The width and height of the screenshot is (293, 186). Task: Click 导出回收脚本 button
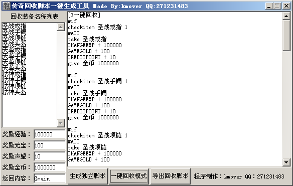(171, 176)
